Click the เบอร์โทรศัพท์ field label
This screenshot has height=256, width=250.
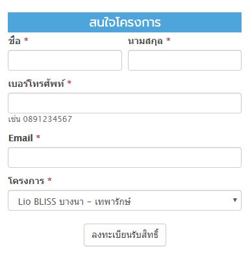[36, 84]
